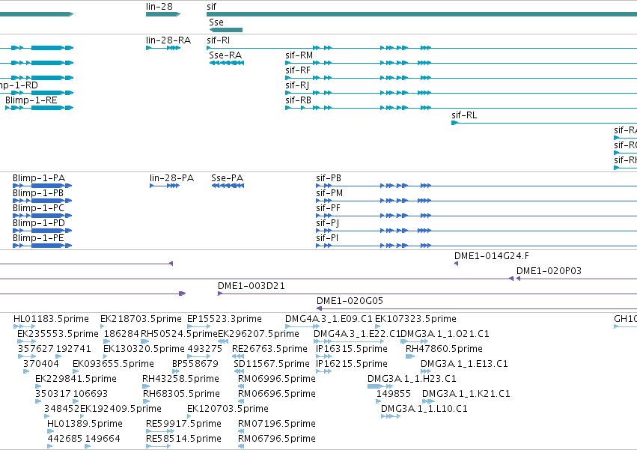Click EST RH68305.5prime label
637x450 pixels.
(x=181, y=394)
